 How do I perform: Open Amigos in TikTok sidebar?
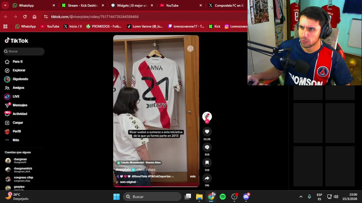click(18, 88)
